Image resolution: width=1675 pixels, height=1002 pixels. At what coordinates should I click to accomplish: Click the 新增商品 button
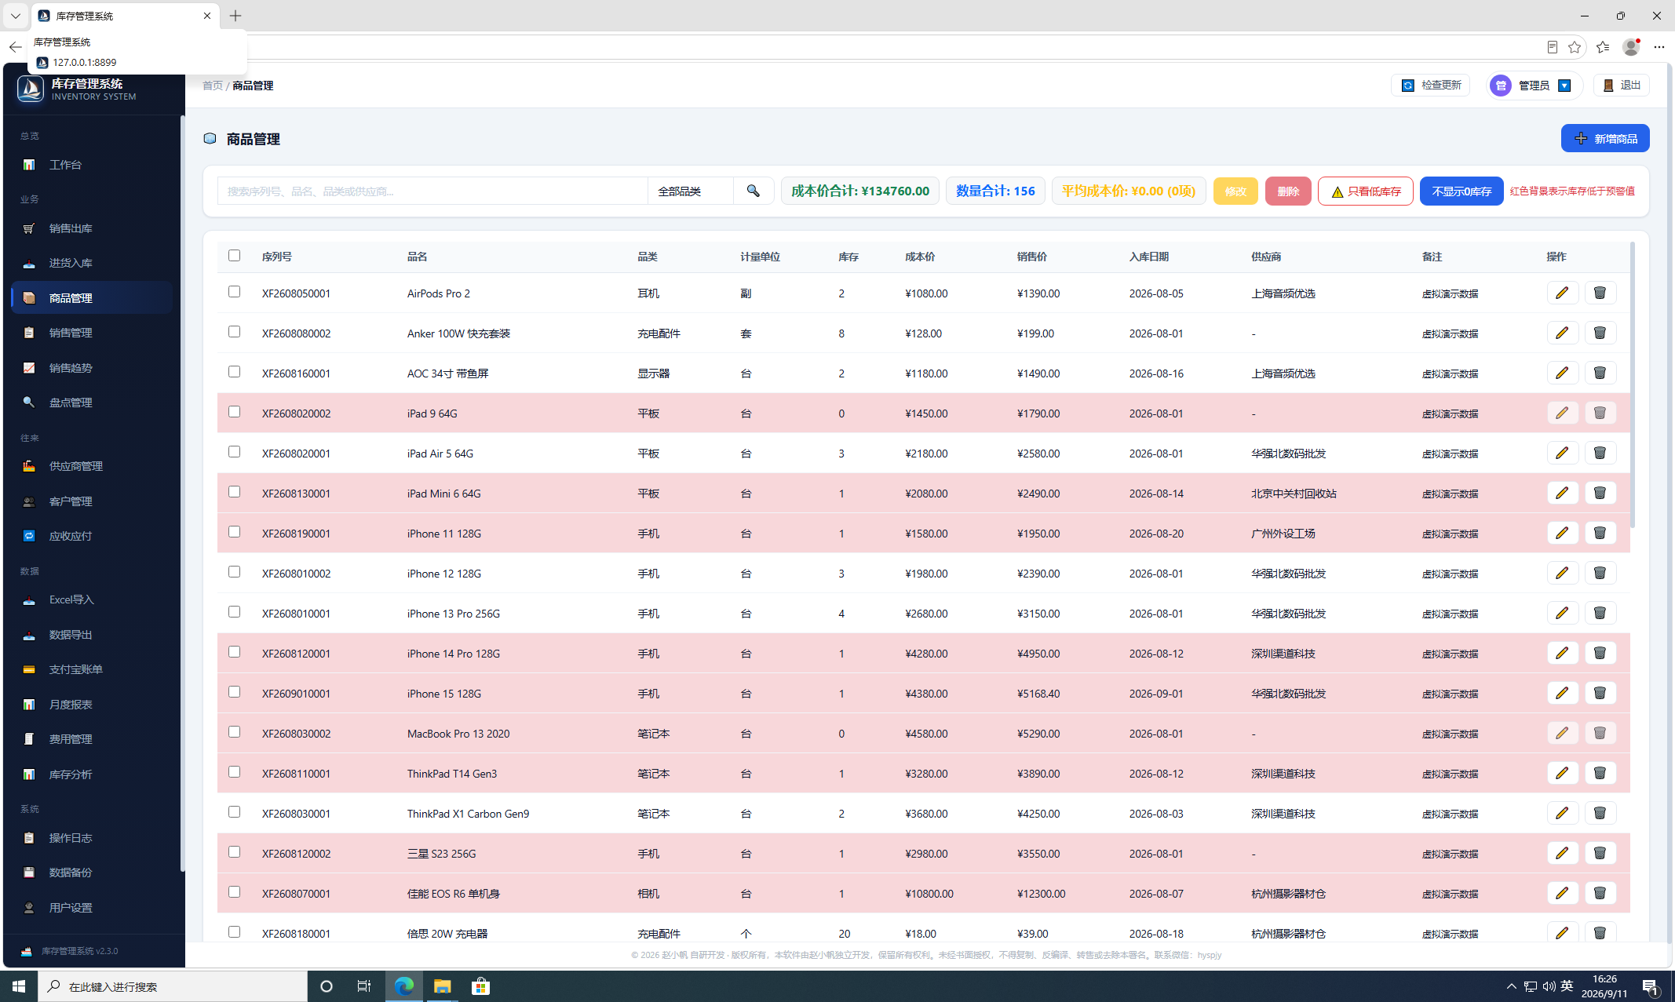pos(1605,138)
